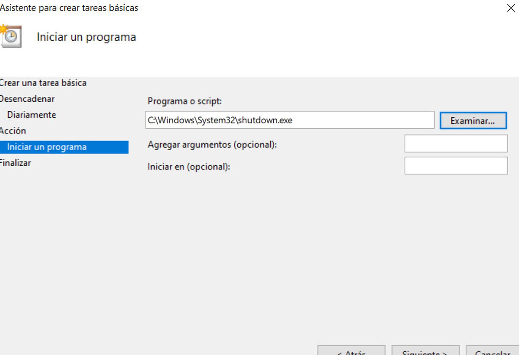Close the wizard with the X
The height and width of the screenshot is (355, 519).
[511, 8]
